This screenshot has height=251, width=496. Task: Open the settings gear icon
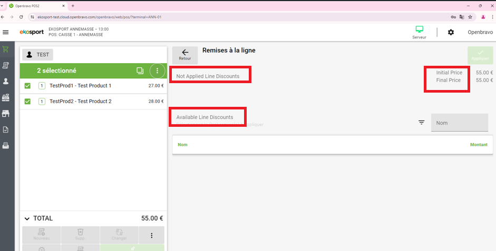coord(451,32)
